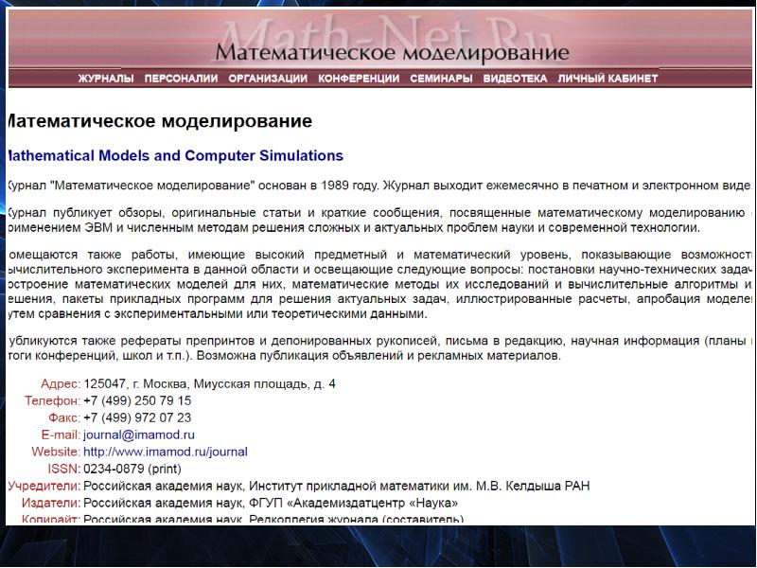
Task: Click the phone number +7 (499) 250 79 15
Action: (x=137, y=400)
